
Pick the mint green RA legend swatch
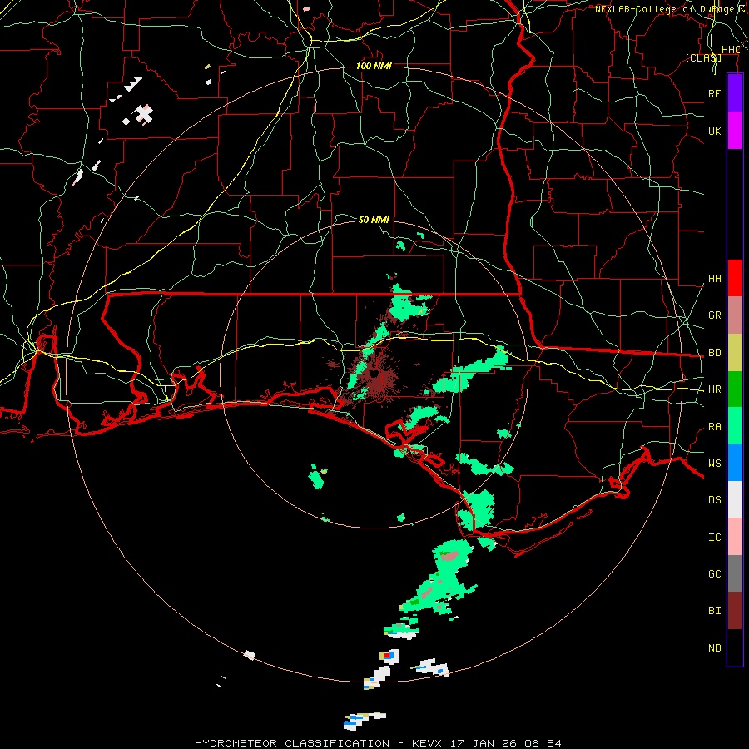click(735, 426)
